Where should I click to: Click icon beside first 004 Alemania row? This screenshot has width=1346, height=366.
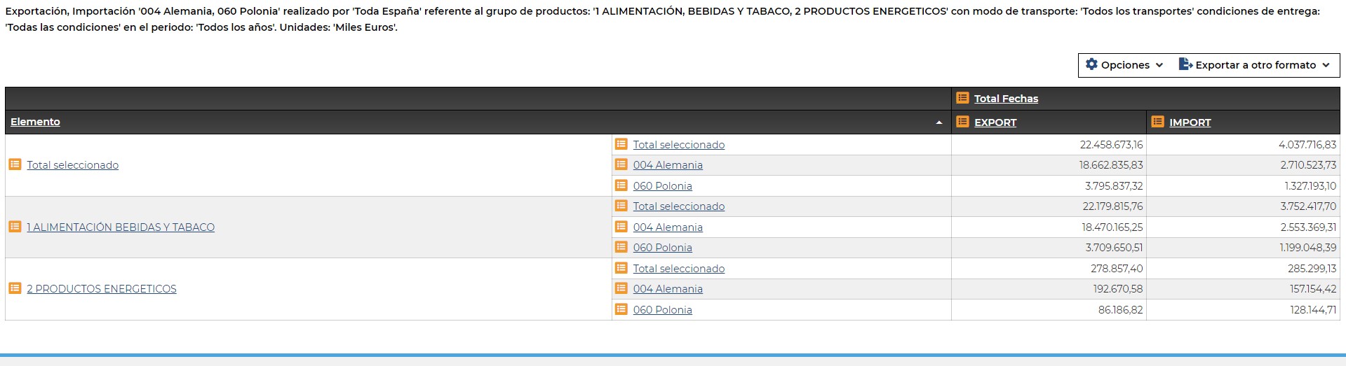point(621,164)
